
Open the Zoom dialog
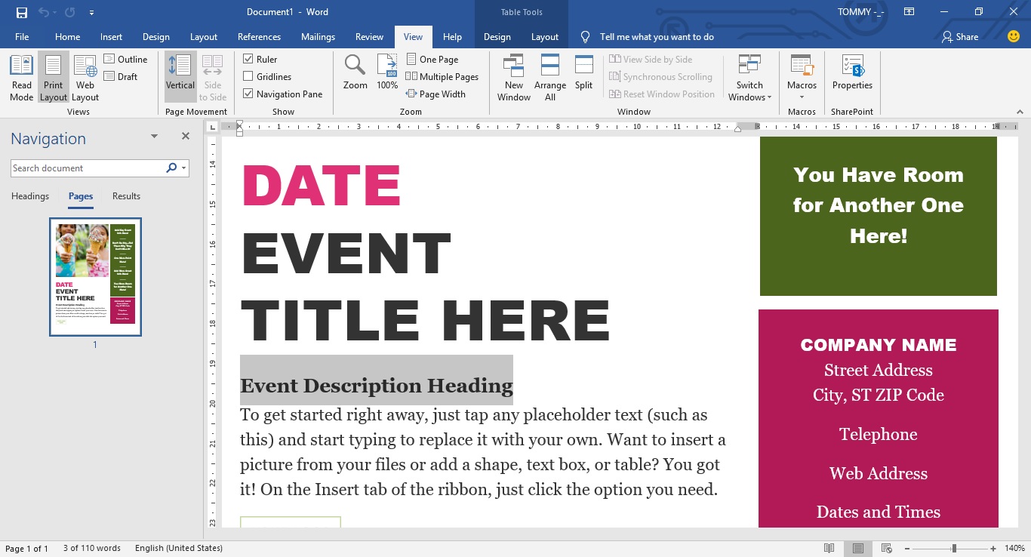(x=355, y=72)
